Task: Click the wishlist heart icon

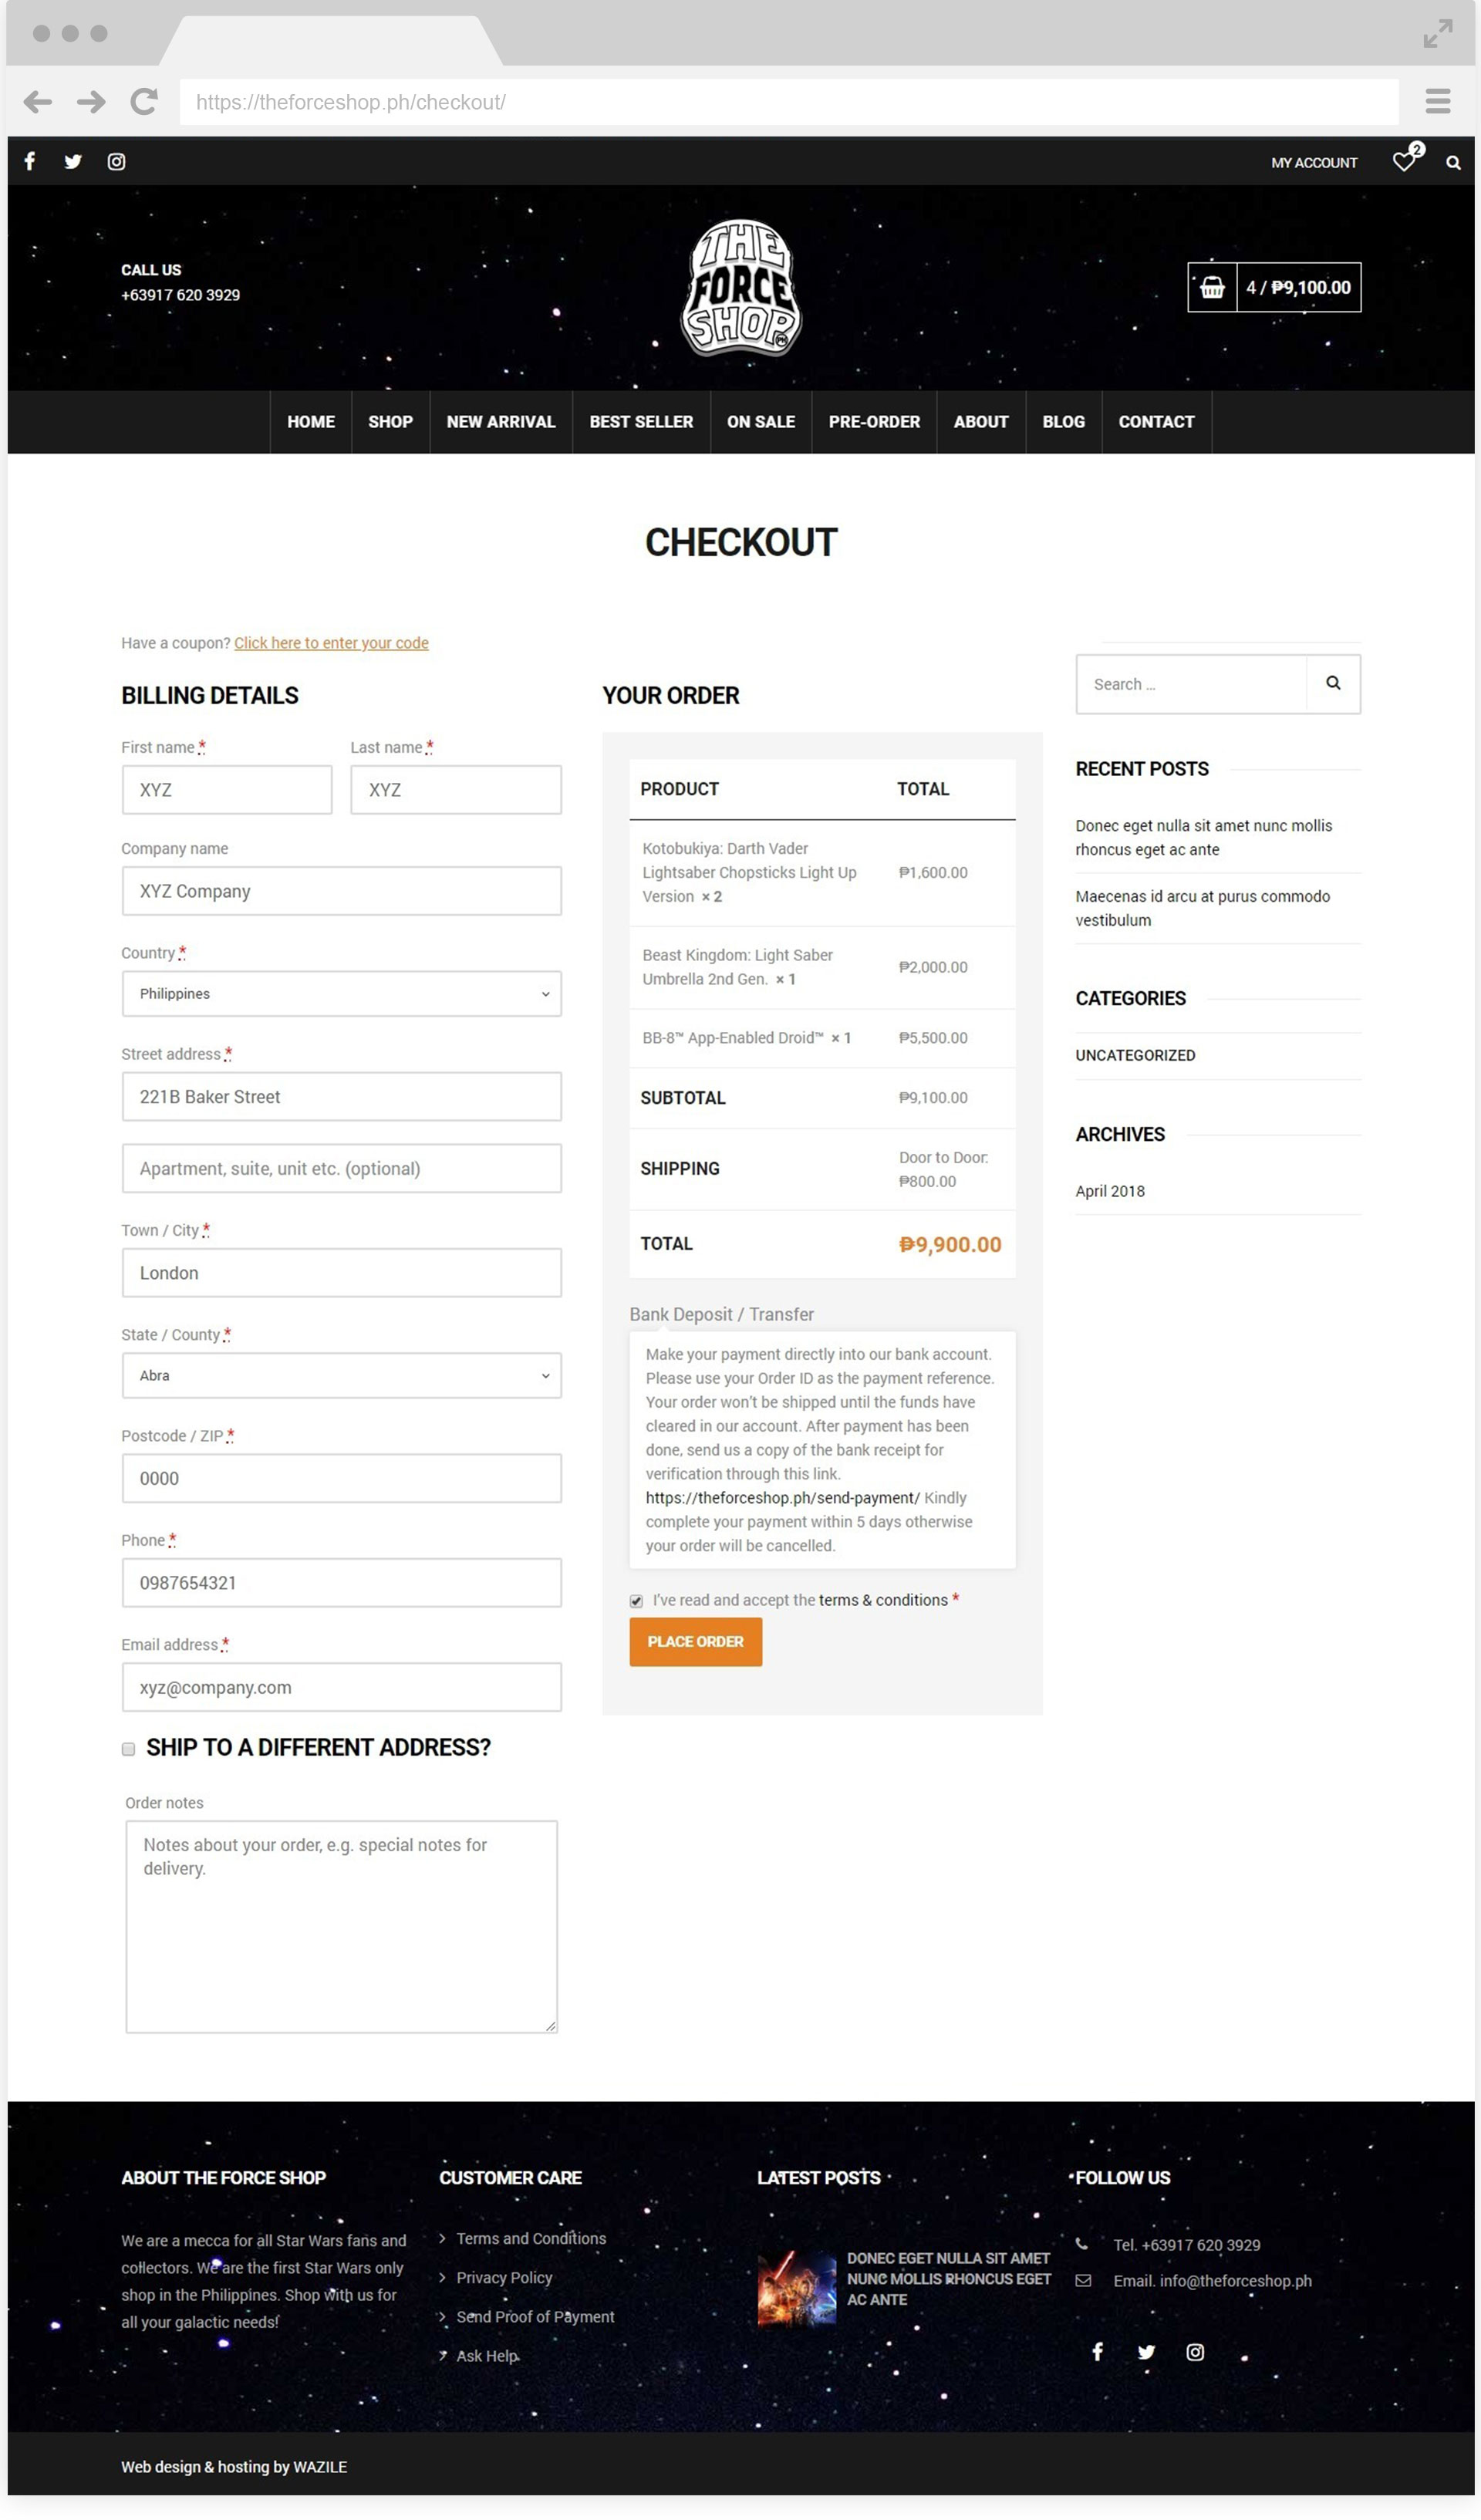Action: [1407, 162]
